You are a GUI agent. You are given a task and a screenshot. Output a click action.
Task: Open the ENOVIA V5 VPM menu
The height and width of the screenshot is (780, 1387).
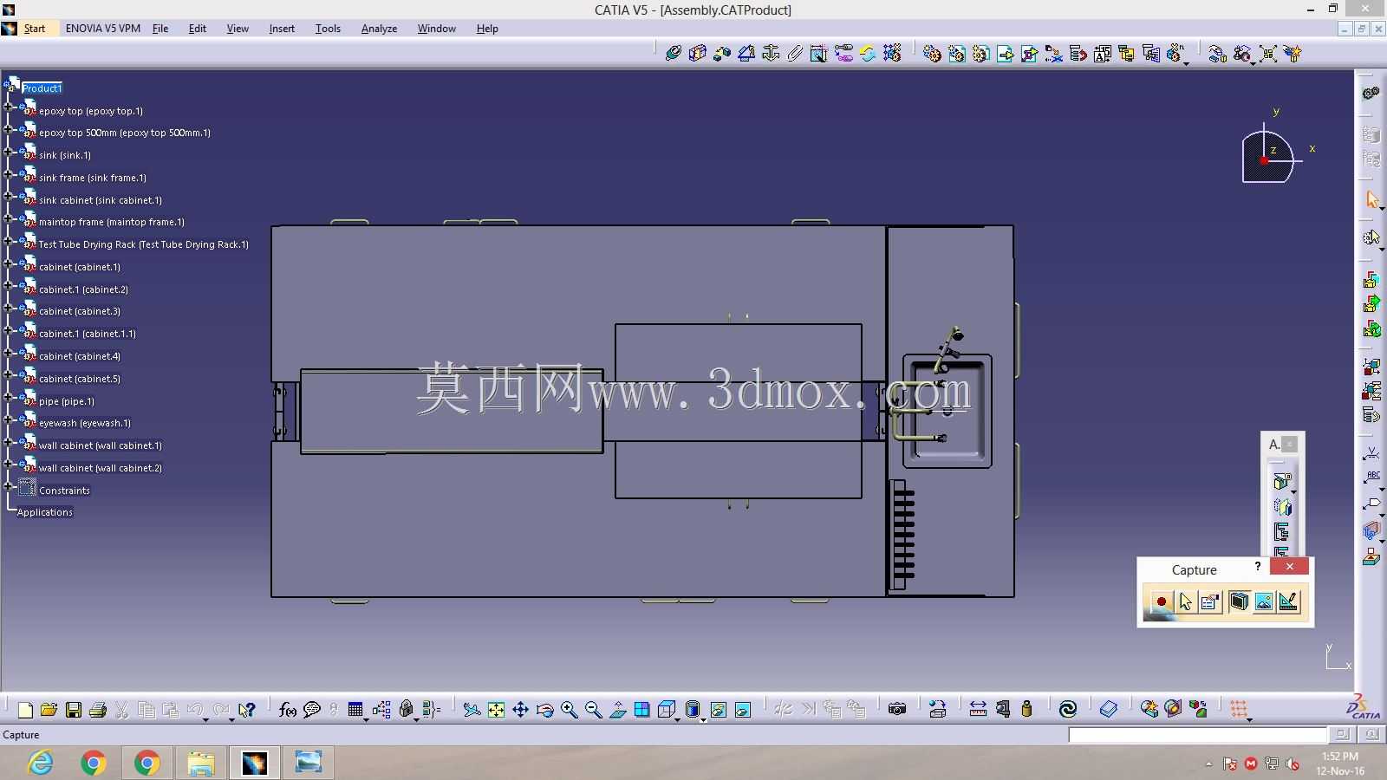[x=103, y=29]
